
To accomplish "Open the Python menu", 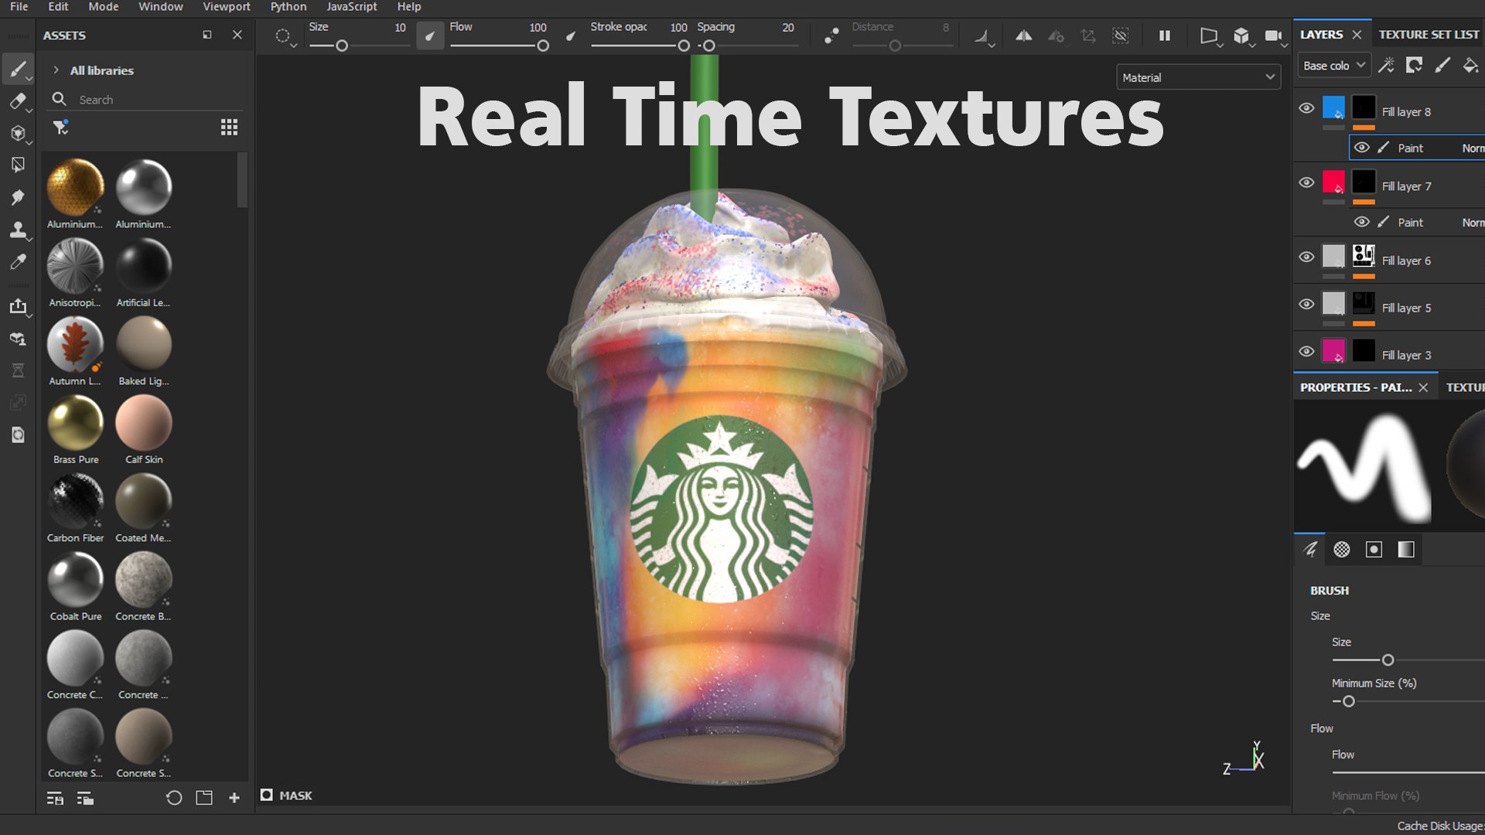I will tap(288, 7).
